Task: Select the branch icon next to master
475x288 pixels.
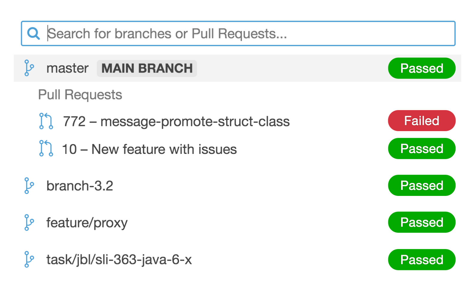Action: tap(28, 68)
